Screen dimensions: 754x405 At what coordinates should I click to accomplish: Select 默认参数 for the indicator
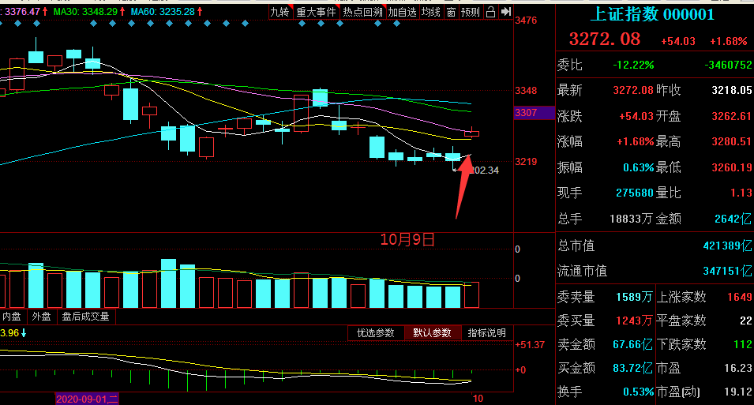pos(433,333)
